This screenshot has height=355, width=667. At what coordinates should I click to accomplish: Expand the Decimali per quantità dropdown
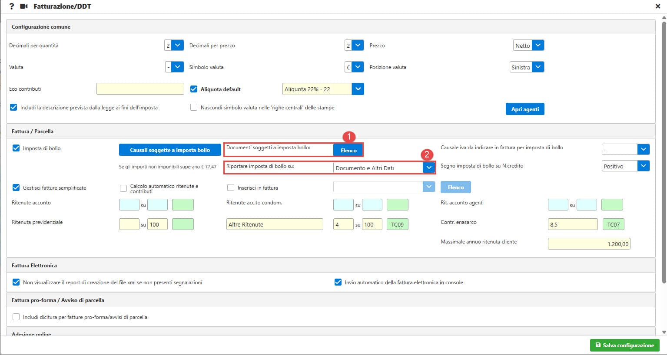[177, 45]
